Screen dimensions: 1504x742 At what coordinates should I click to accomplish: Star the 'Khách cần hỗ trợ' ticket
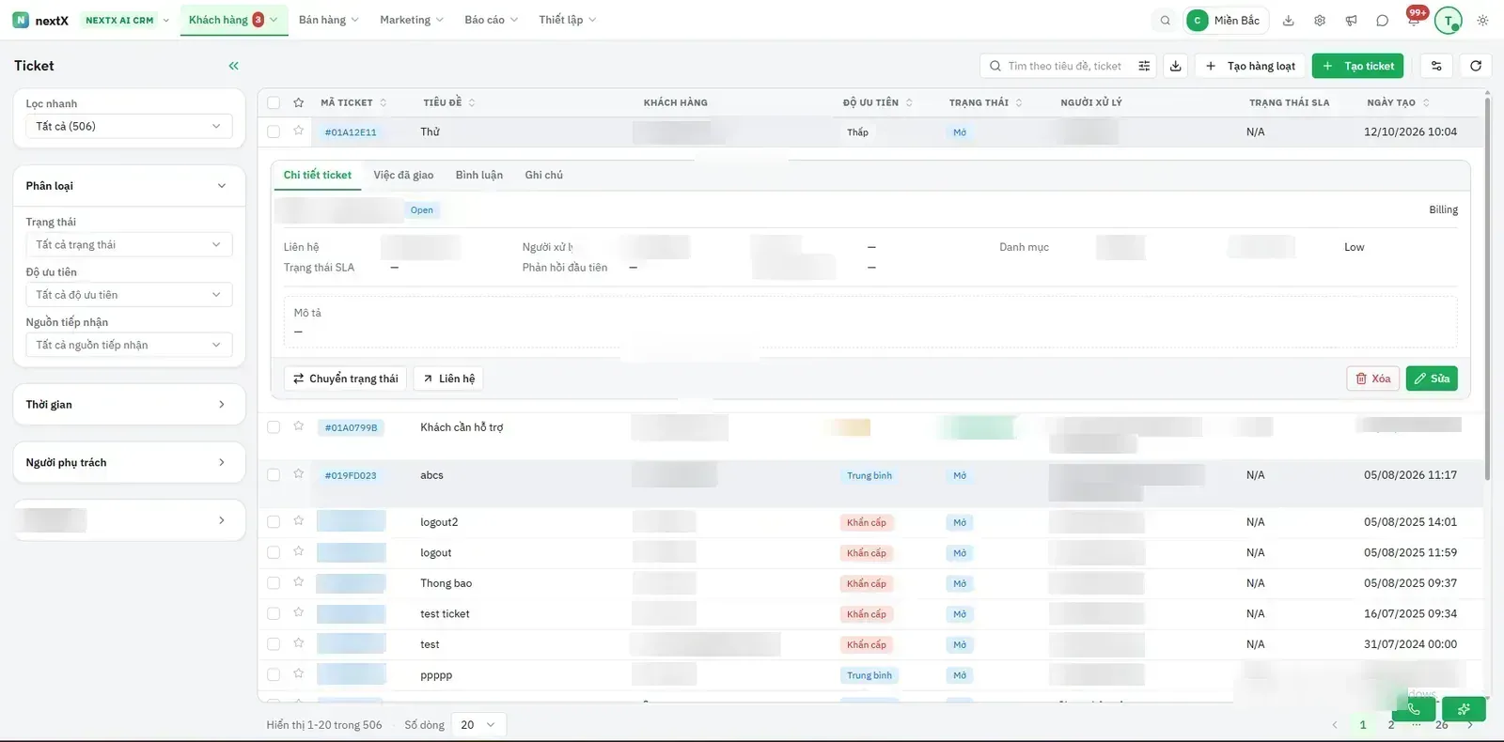[298, 426]
